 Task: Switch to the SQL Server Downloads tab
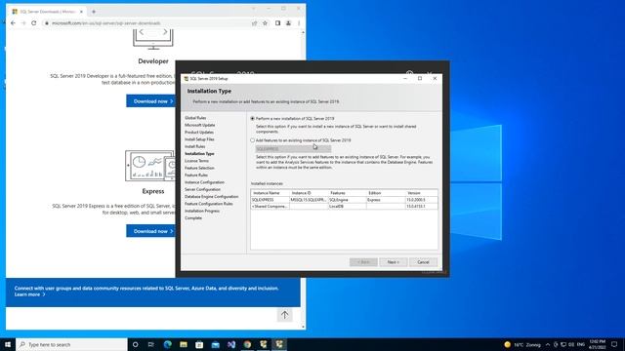pos(48,12)
